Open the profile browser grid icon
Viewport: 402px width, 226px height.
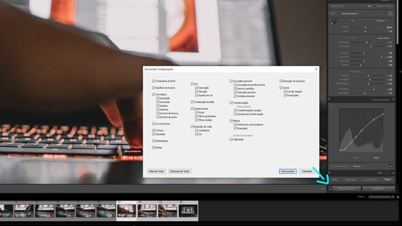(391, 13)
